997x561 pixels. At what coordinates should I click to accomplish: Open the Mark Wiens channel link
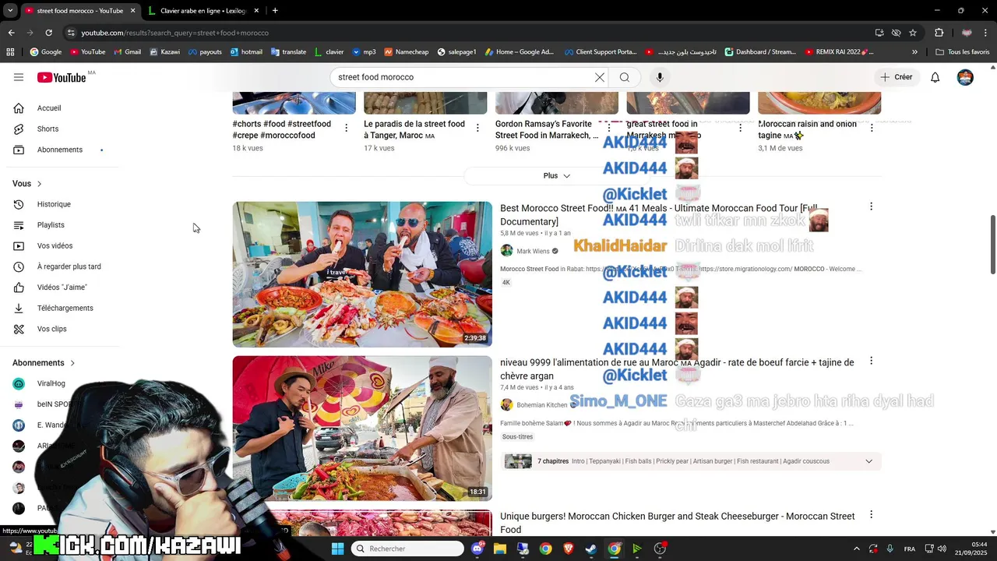533,251
